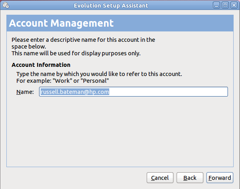Click the 'space below.' text line
This screenshot has height=189, width=240.
pyautogui.click(x=29, y=47)
